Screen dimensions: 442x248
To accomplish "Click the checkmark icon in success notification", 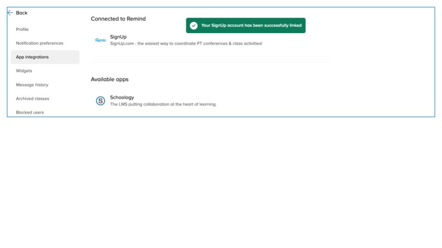I will click(194, 26).
